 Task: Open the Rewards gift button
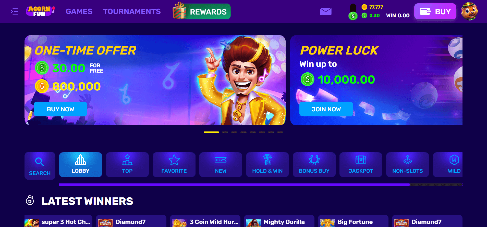click(x=202, y=11)
